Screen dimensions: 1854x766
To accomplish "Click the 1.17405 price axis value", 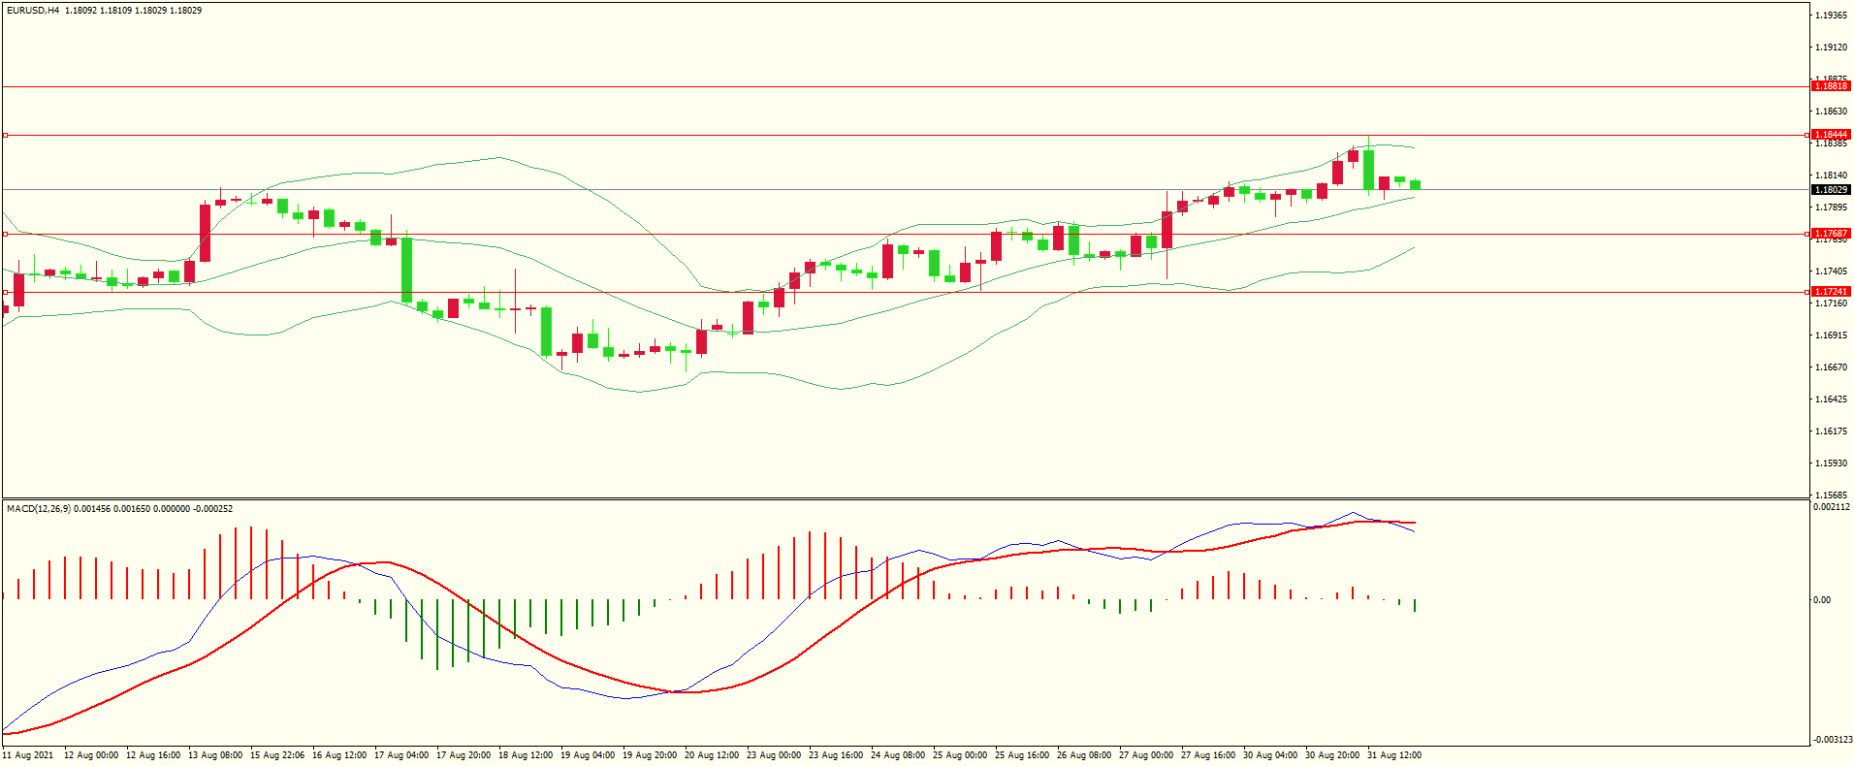I will 1831,271.
